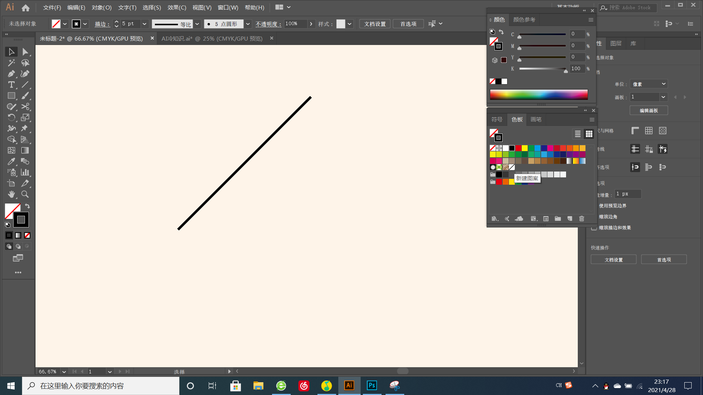Image resolution: width=703 pixels, height=395 pixels.
Task: Expand the opacity percentage dropdown
Action: [x=312, y=24]
